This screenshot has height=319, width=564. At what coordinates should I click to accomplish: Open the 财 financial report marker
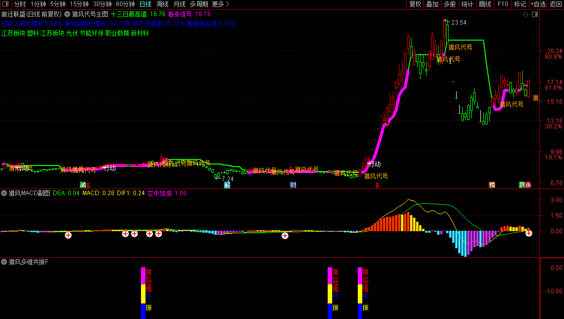point(293,185)
